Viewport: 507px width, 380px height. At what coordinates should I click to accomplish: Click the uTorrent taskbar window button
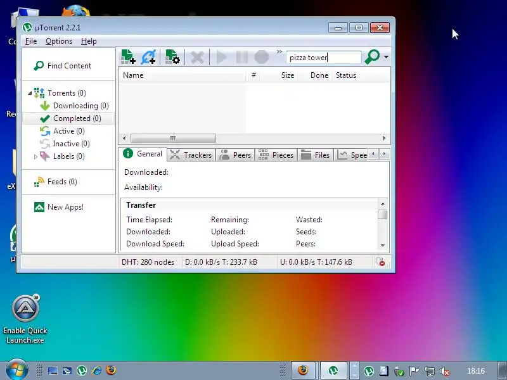tap(334, 370)
